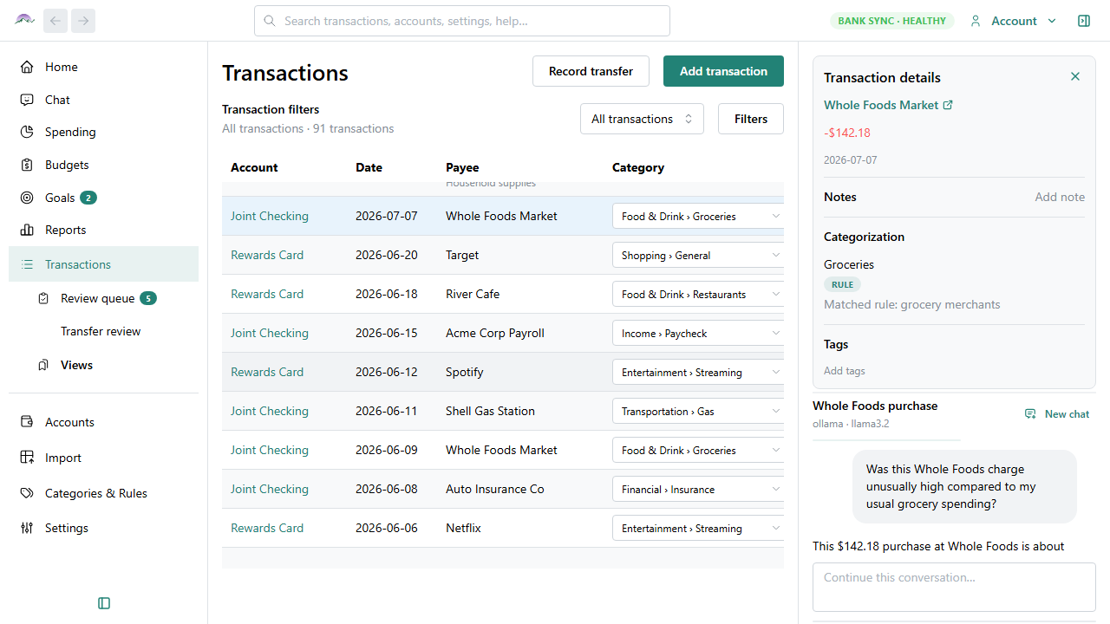Click Joint Checking link in Shell Gas row

[270, 411]
